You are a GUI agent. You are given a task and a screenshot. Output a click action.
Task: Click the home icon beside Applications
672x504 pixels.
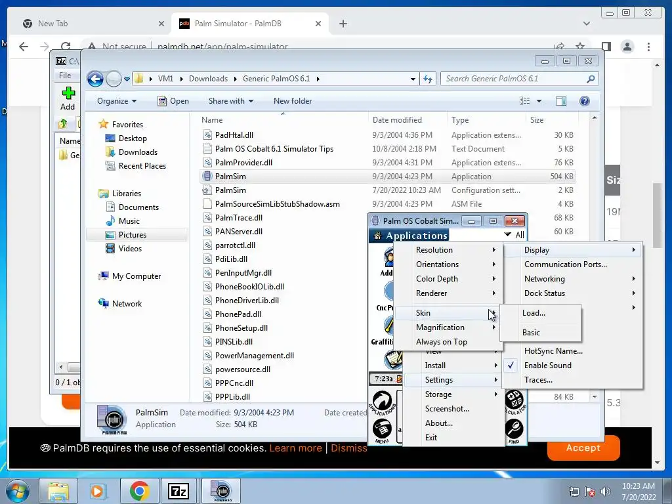[377, 236]
